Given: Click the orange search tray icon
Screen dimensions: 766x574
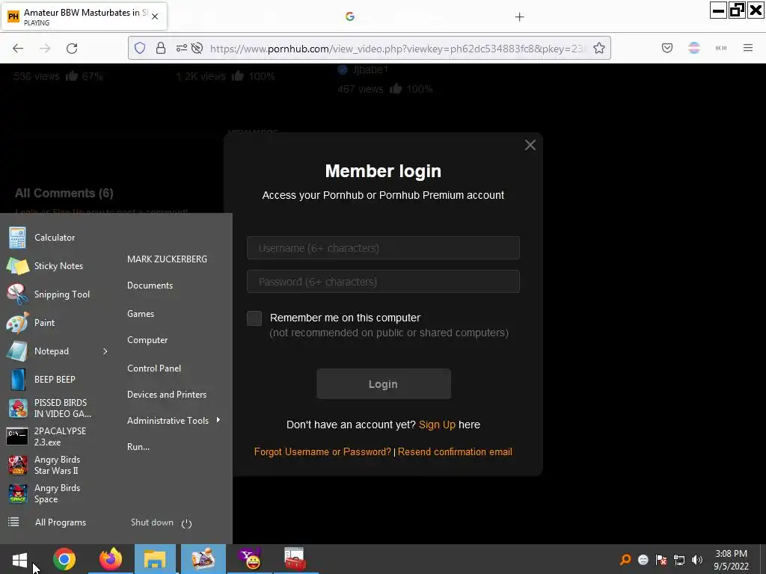Looking at the screenshot, I should coord(625,560).
